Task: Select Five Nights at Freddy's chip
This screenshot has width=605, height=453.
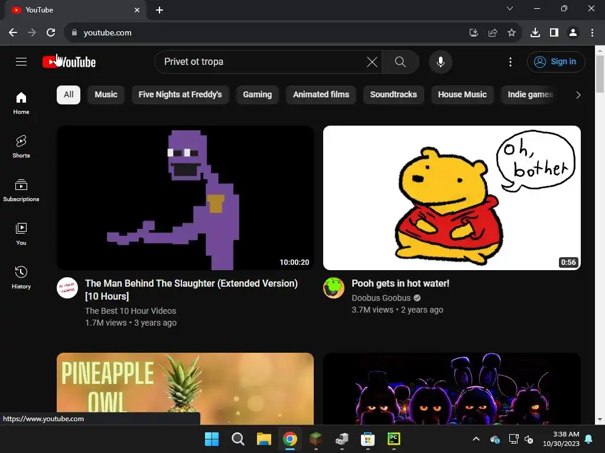Action: tap(180, 95)
